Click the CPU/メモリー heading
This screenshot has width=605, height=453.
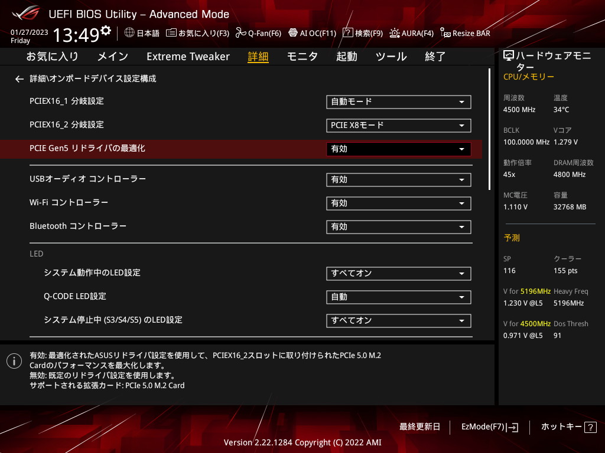(x=529, y=77)
